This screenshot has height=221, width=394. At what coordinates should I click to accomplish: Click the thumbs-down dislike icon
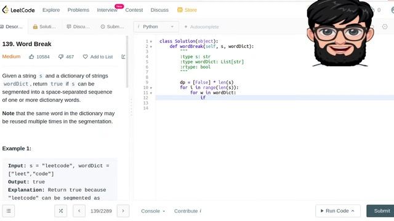(61, 57)
